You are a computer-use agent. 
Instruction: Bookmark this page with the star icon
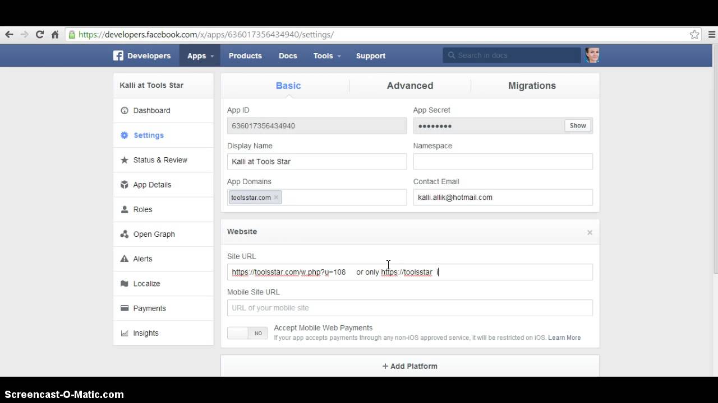[x=694, y=34]
